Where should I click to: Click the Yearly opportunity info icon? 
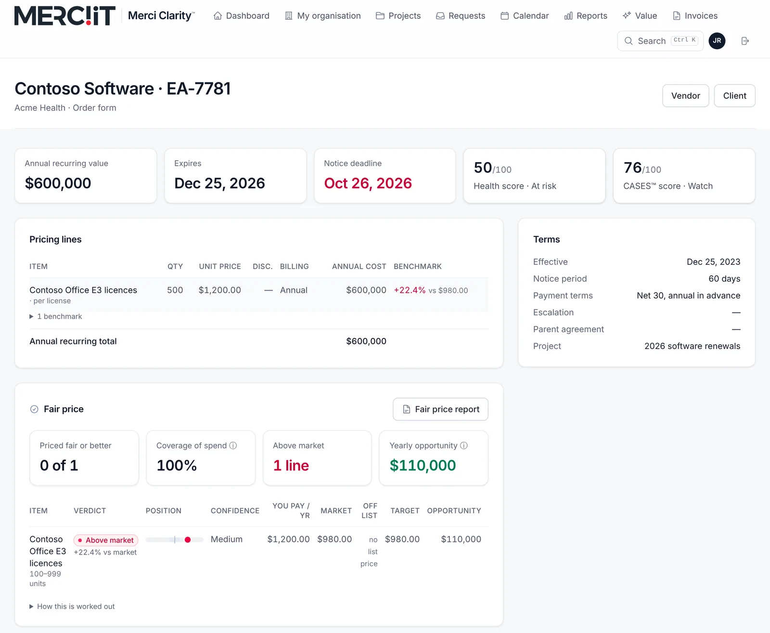(x=464, y=446)
